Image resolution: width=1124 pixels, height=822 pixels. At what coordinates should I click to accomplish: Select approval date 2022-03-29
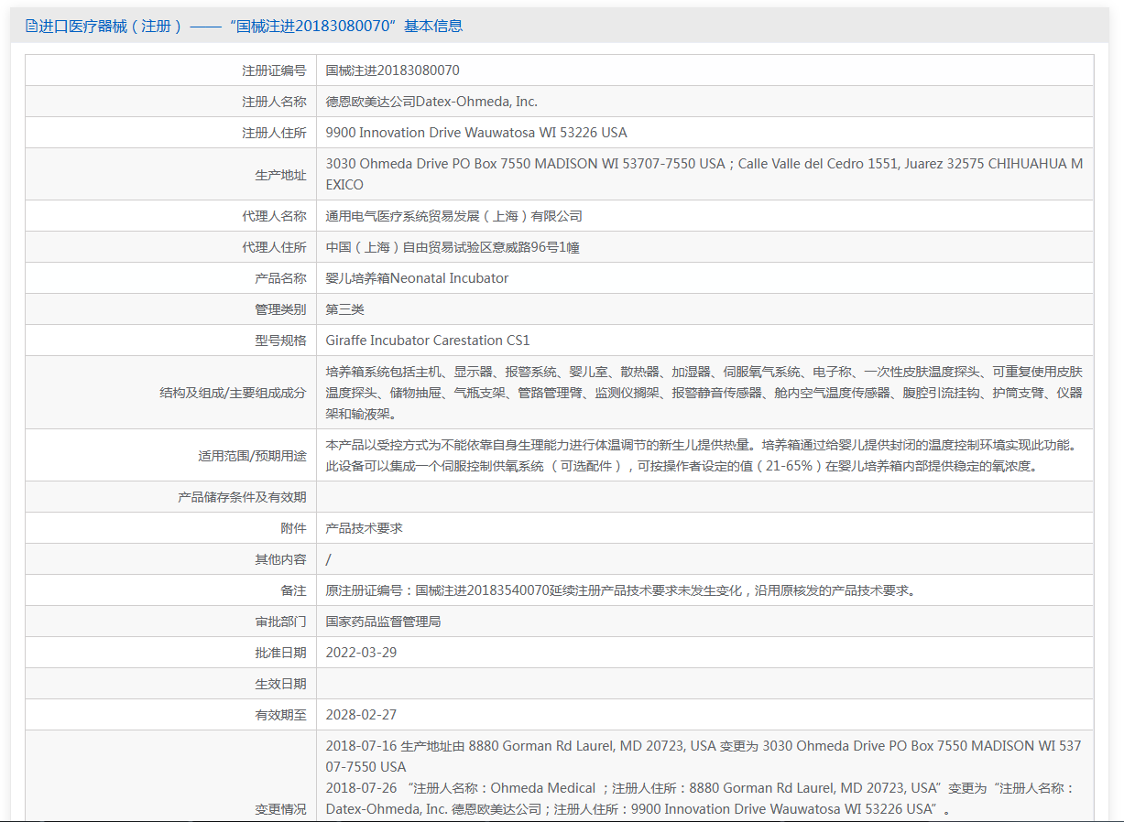[361, 653]
